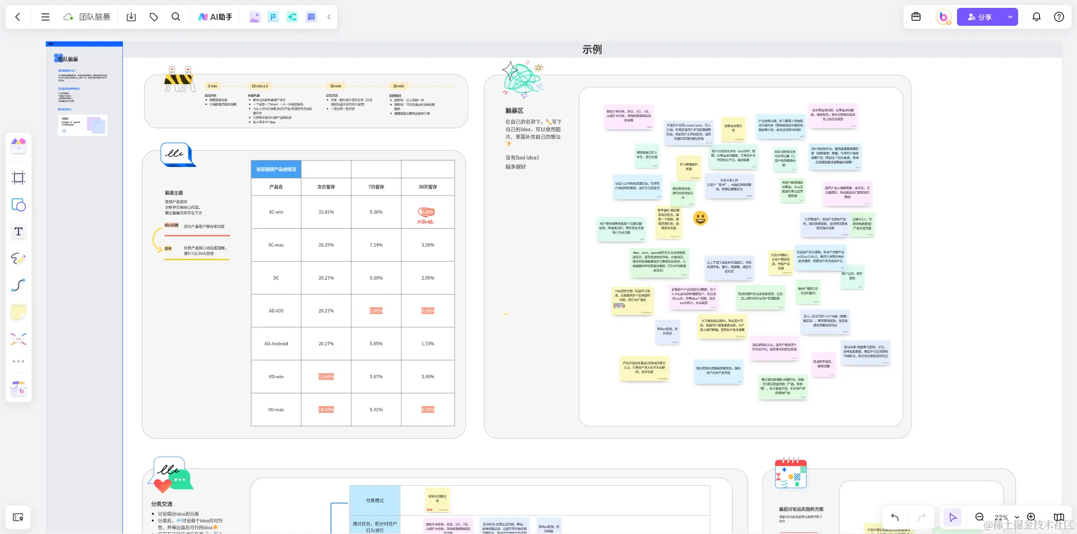Click the blue comment chat icon
The height and width of the screenshot is (534, 1077).
(x=311, y=17)
